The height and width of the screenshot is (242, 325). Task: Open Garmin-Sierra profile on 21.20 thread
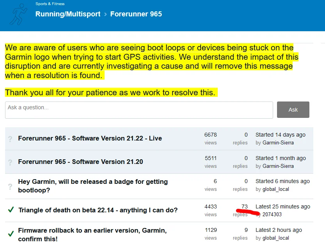pos(278,166)
